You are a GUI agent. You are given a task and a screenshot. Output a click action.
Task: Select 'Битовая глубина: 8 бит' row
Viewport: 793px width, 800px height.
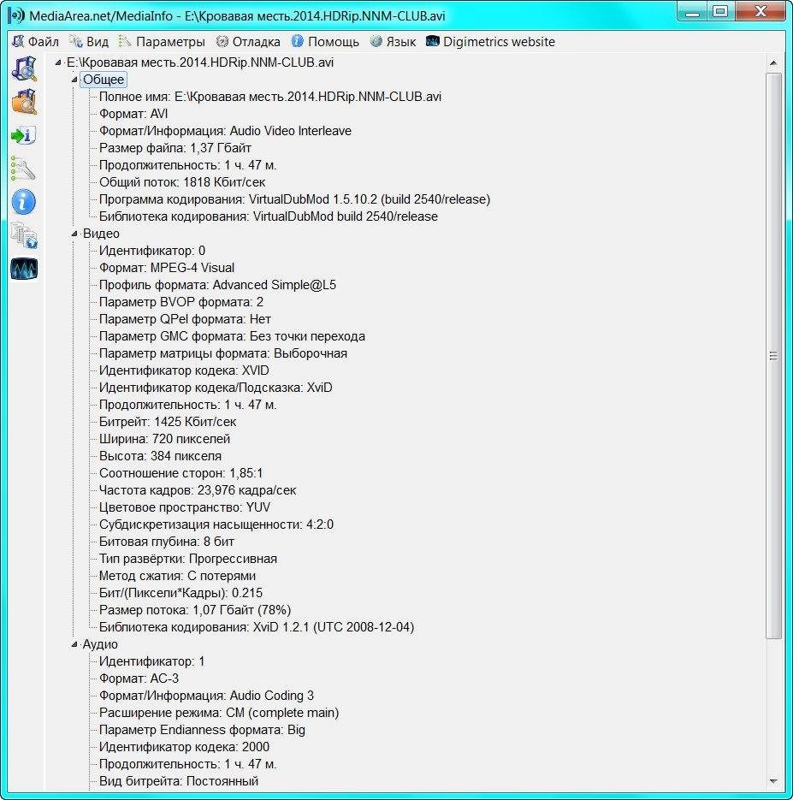[167, 542]
